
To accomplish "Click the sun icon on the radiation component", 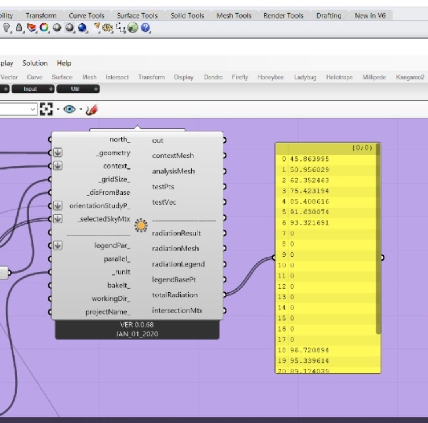I will click(x=141, y=225).
